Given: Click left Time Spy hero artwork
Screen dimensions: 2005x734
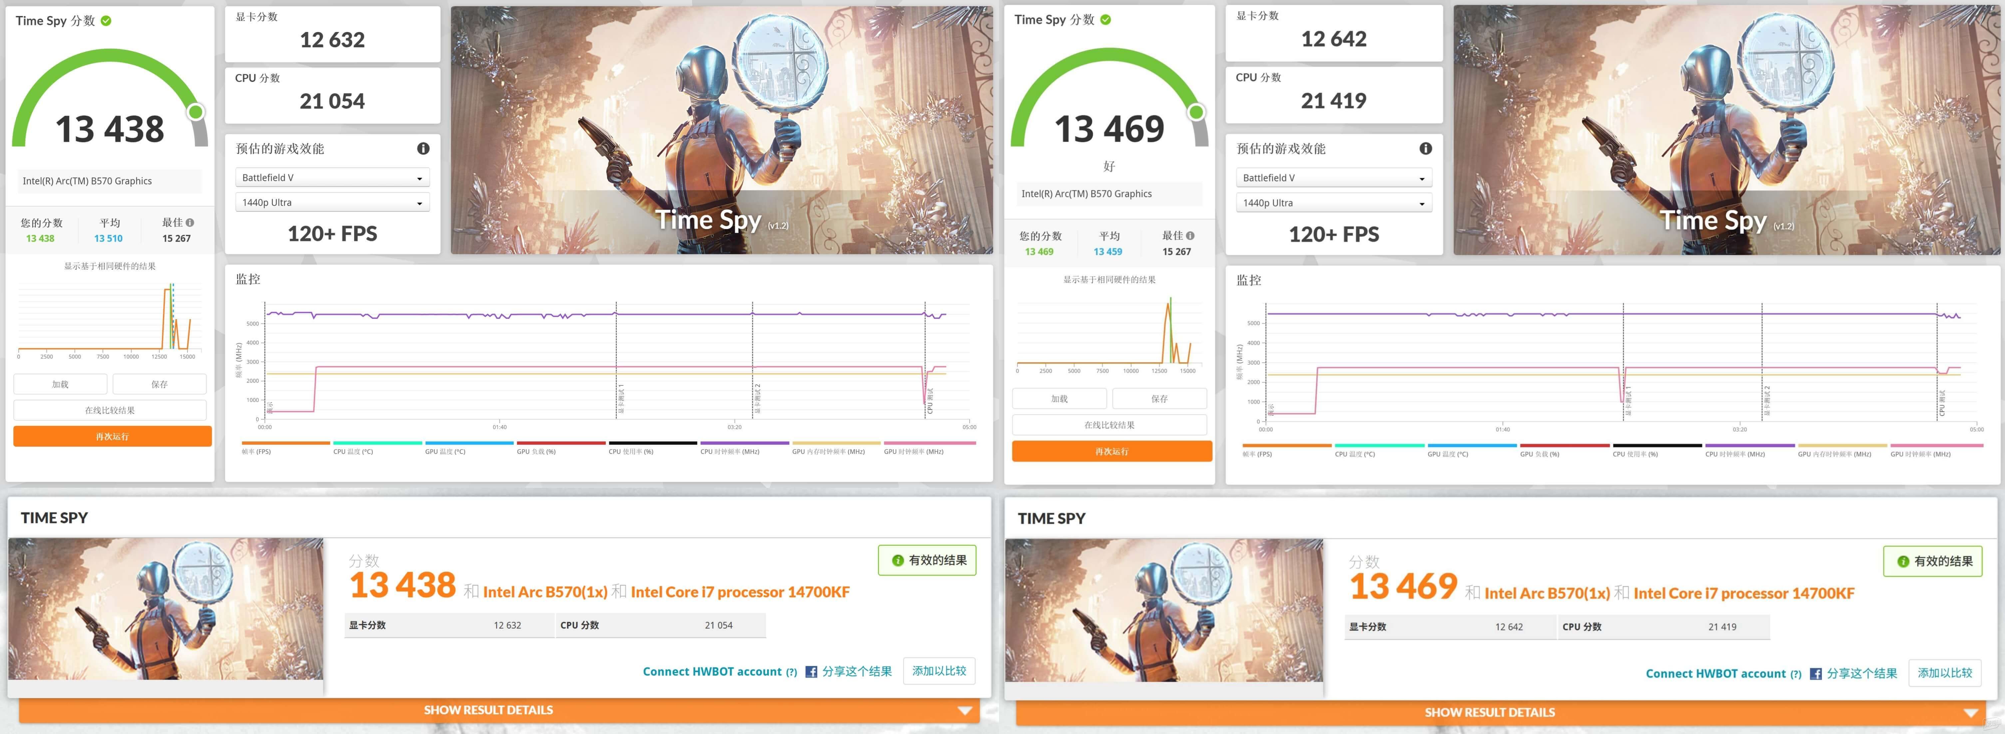Looking at the screenshot, I should click(722, 131).
